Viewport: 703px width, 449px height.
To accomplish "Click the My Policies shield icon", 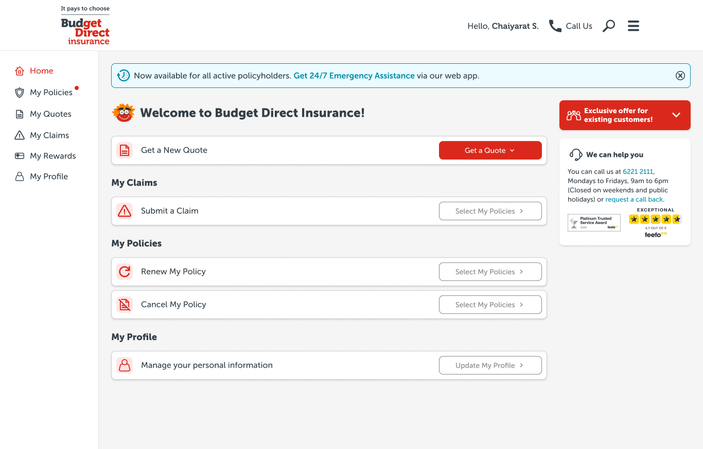I will pos(20,93).
